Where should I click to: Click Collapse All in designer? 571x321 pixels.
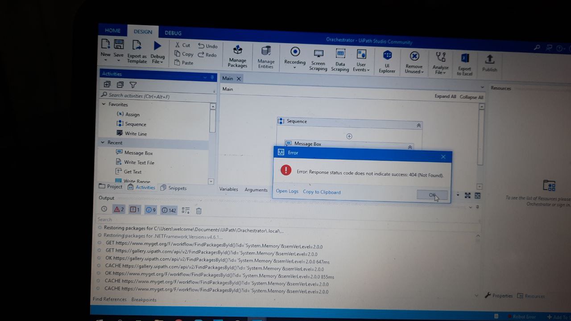471,97
